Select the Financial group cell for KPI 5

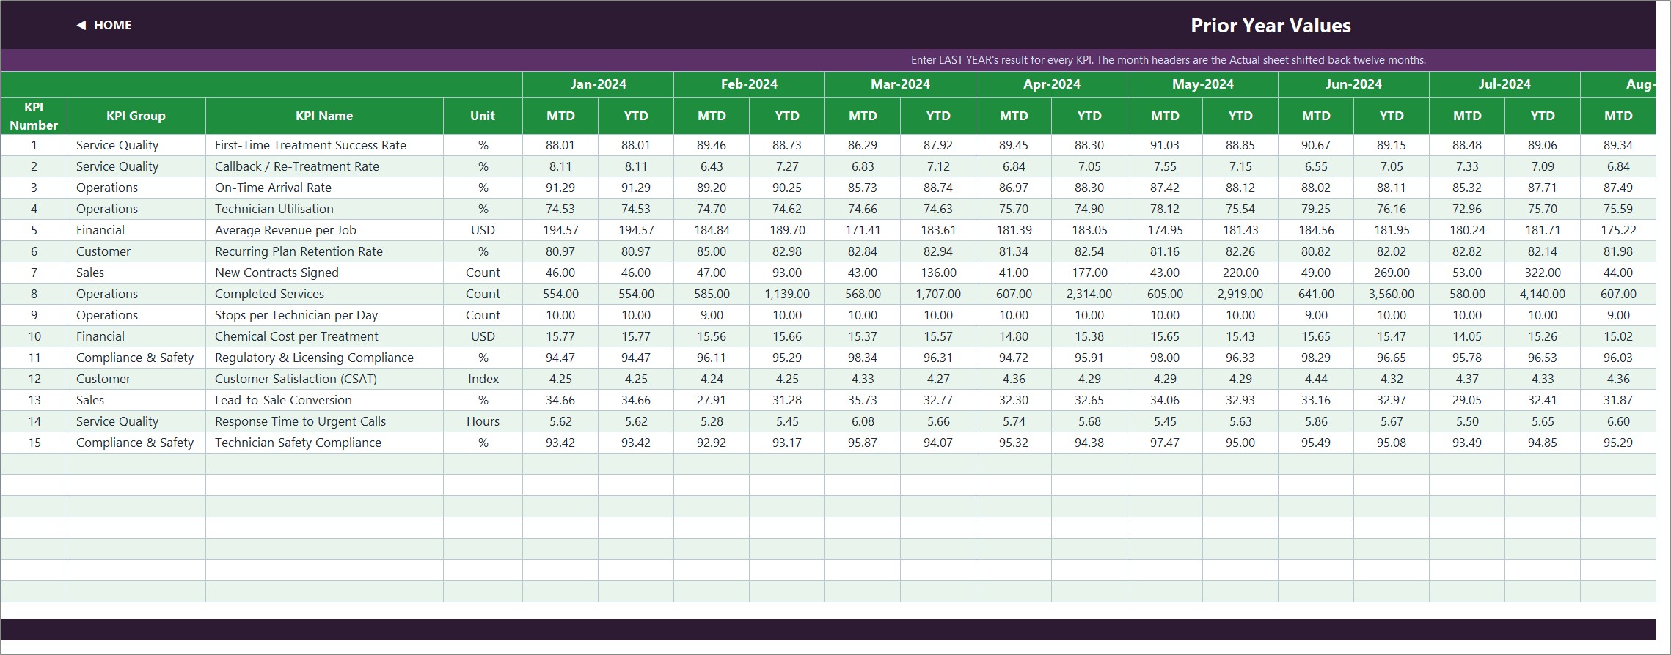click(x=136, y=230)
